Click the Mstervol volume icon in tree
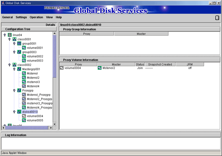This screenshot has height=156, width=222. [x=24, y=73]
